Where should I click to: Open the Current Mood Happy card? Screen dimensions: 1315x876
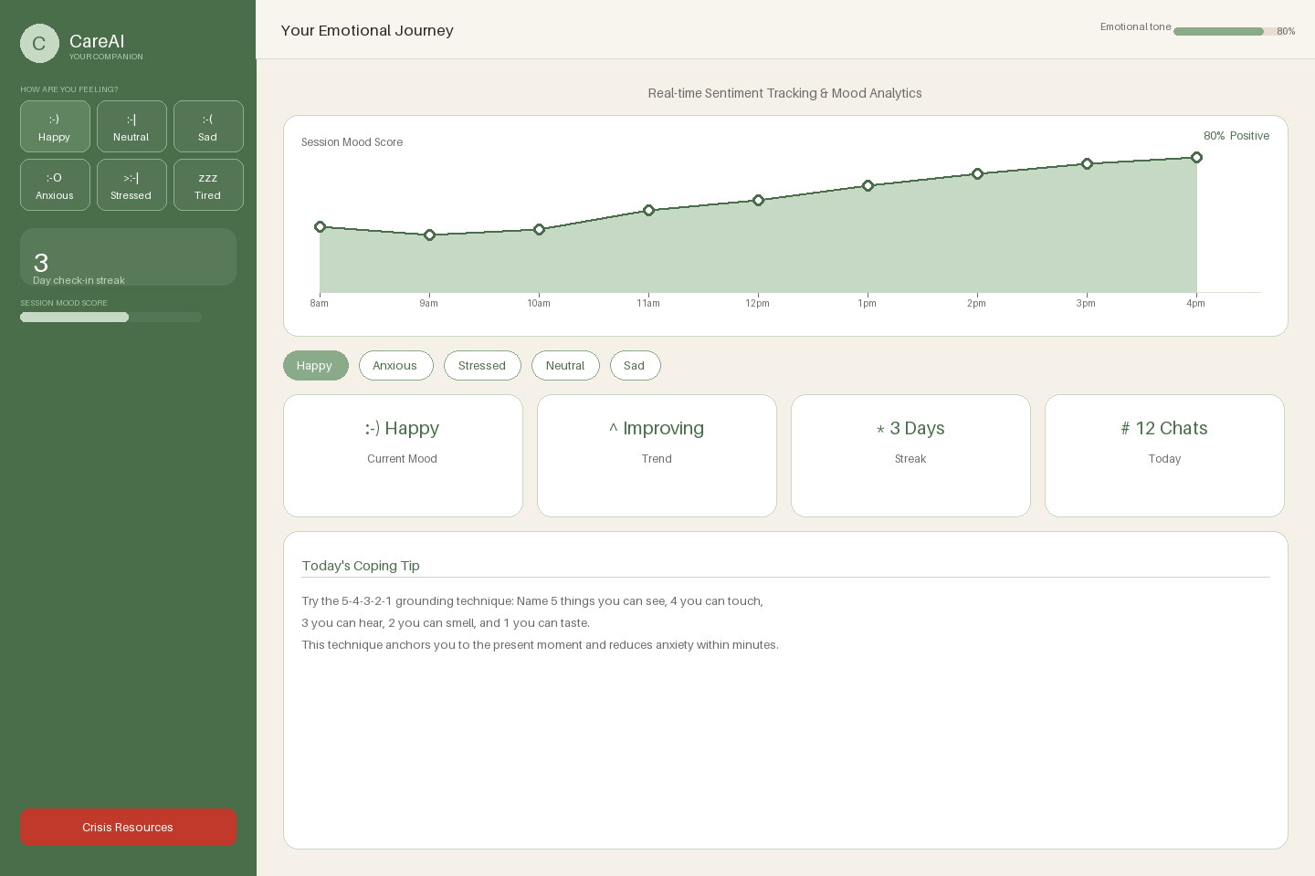[403, 455]
